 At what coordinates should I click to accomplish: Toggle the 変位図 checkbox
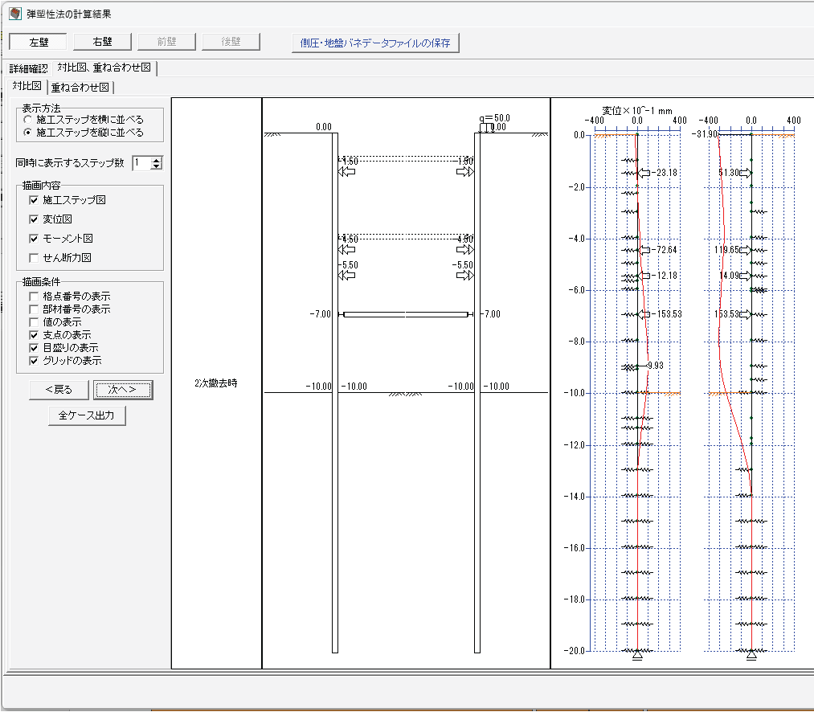[34, 219]
